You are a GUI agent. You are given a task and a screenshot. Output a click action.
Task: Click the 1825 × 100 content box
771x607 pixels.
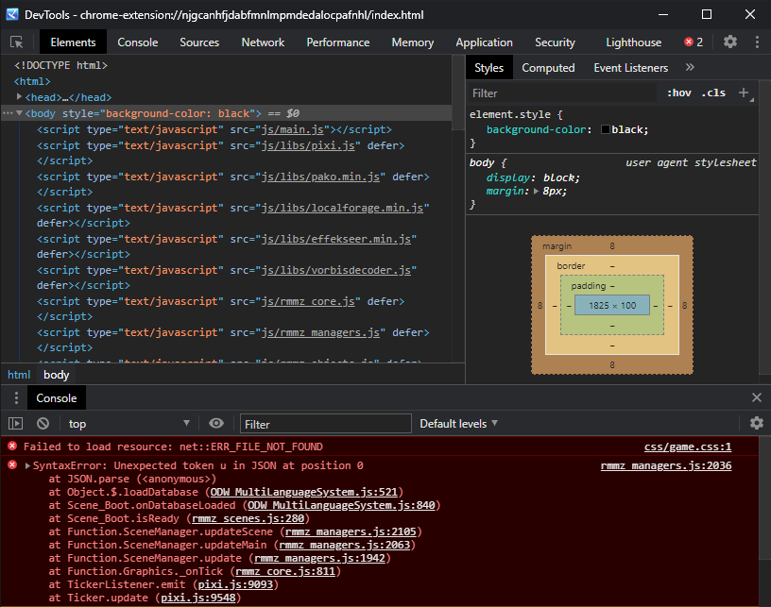click(x=612, y=306)
